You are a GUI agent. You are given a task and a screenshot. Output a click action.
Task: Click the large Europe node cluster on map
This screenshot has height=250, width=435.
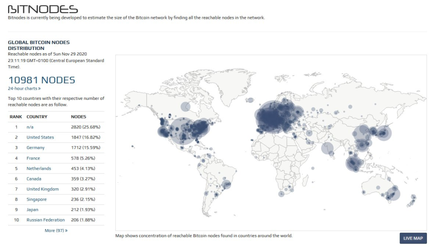273,118
